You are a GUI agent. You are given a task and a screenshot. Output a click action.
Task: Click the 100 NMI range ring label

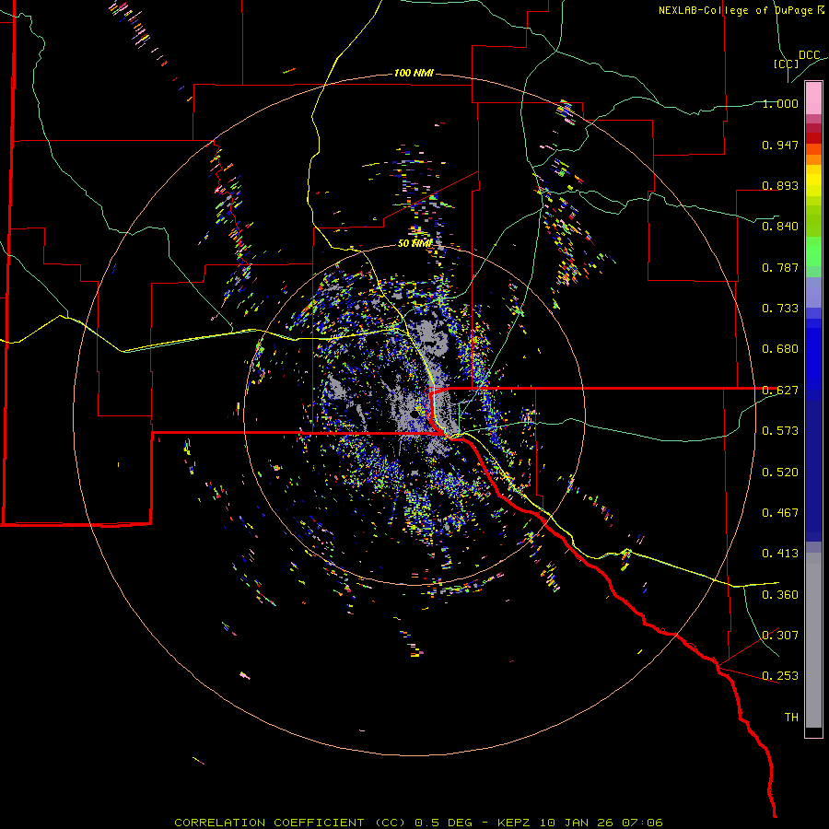coord(414,73)
